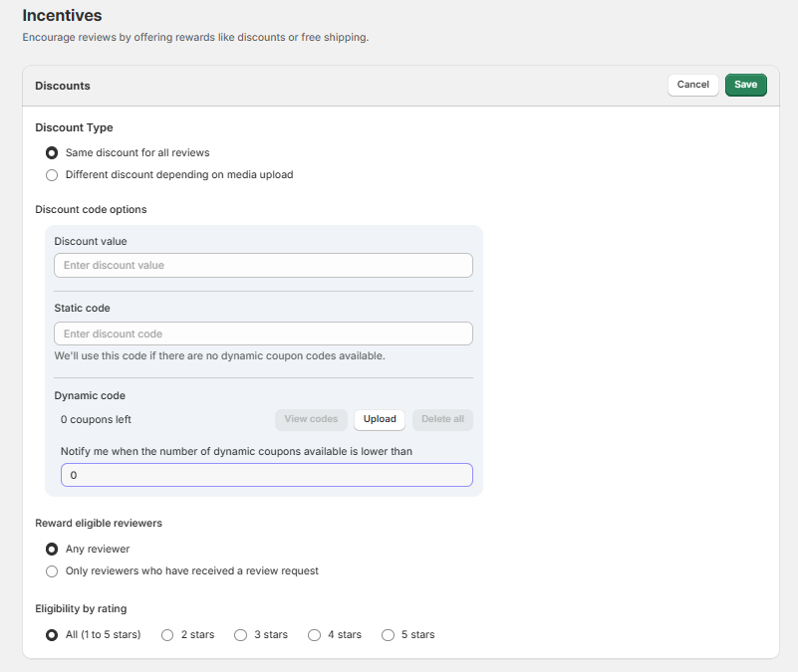
Task: Select Any reviewer option
Action: [52, 550]
